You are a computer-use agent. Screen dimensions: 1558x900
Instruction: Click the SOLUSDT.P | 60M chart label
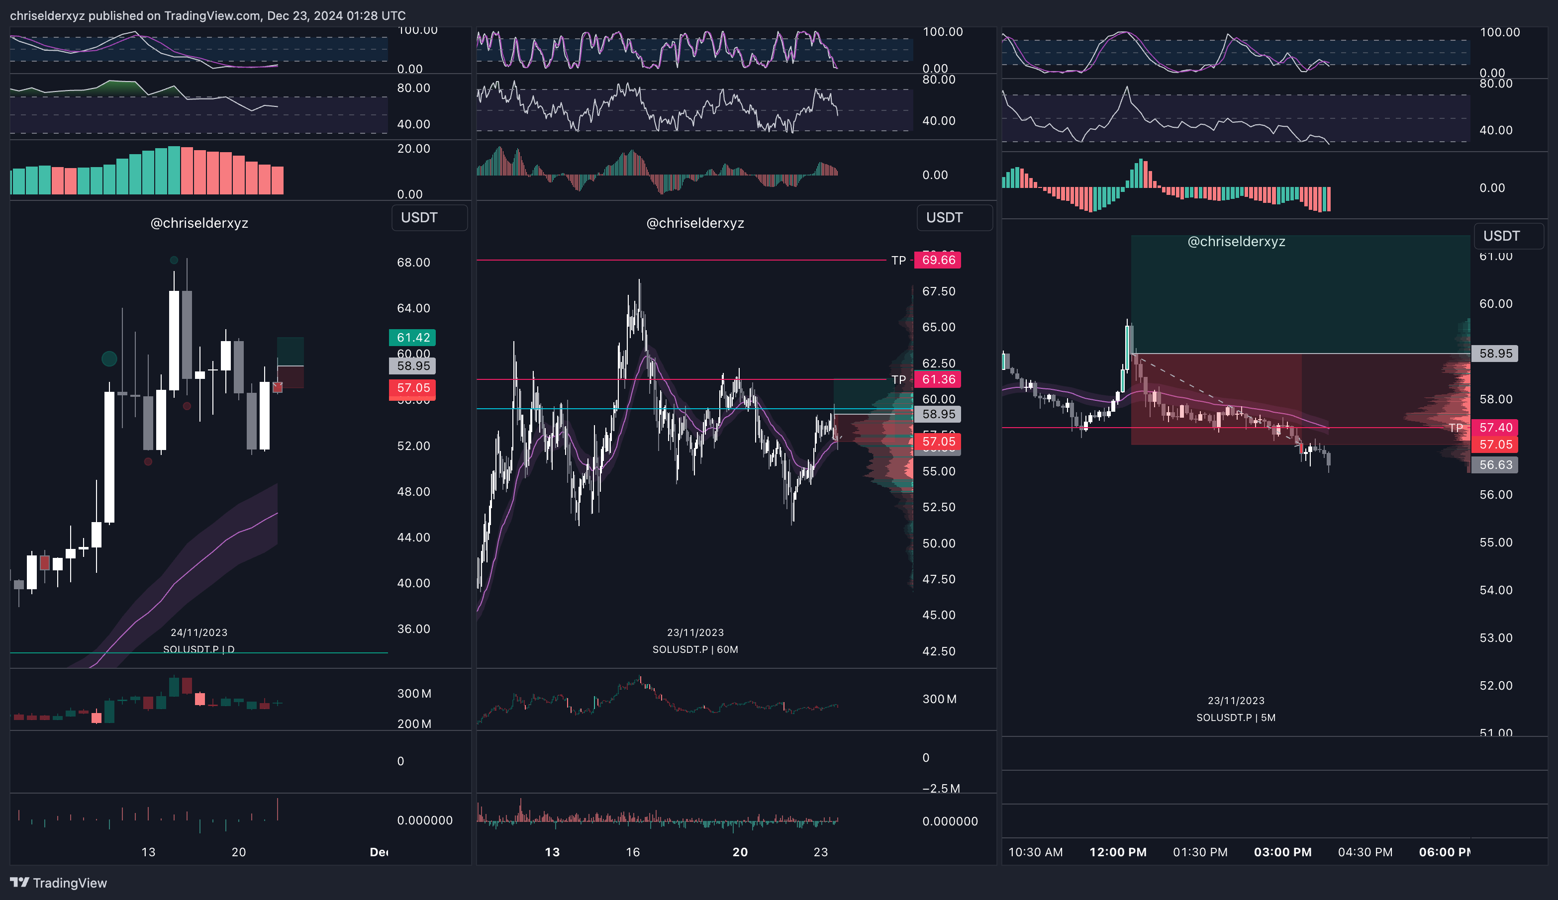[695, 649]
